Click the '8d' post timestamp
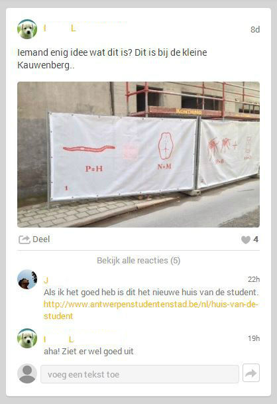Screen dimensions: 277x404 coord(255,30)
